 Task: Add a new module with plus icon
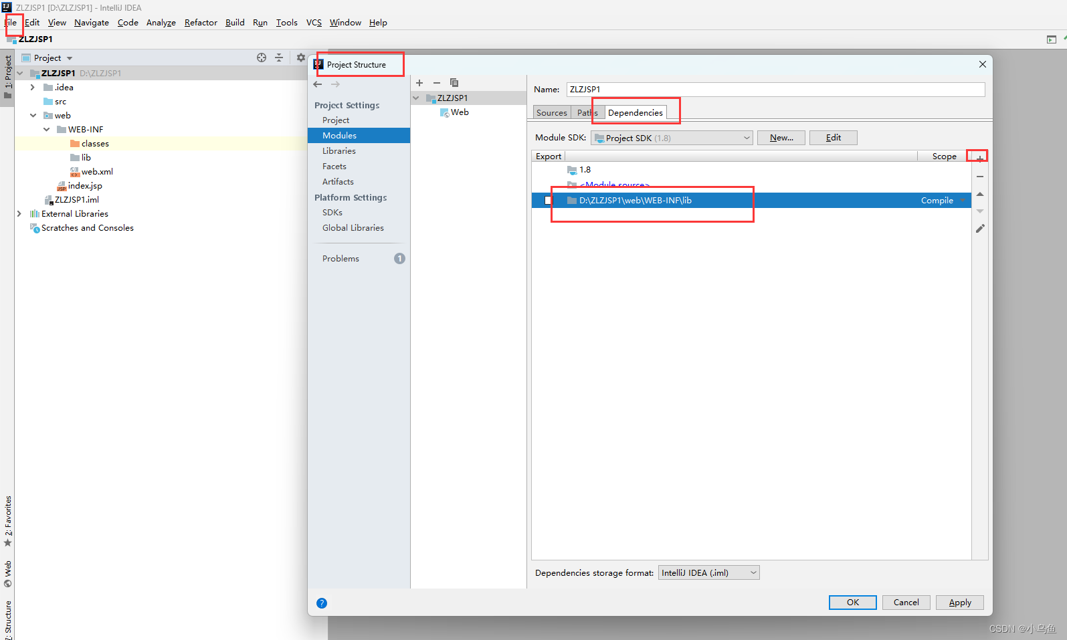[x=419, y=83]
